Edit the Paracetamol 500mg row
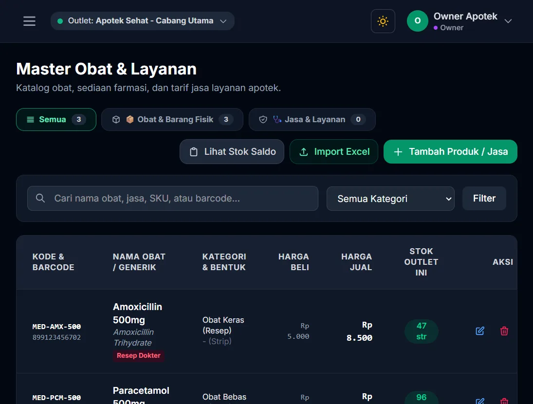The width and height of the screenshot is (533, 404). [x=479, y=401]
